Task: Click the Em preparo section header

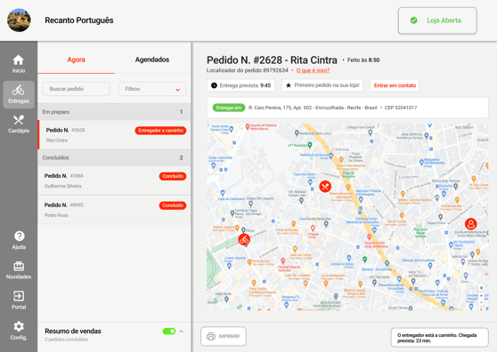Action: click(x=114, y=112)
